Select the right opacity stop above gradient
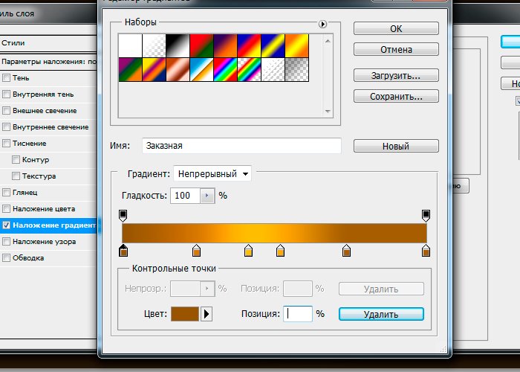 (x=426, y=215)
